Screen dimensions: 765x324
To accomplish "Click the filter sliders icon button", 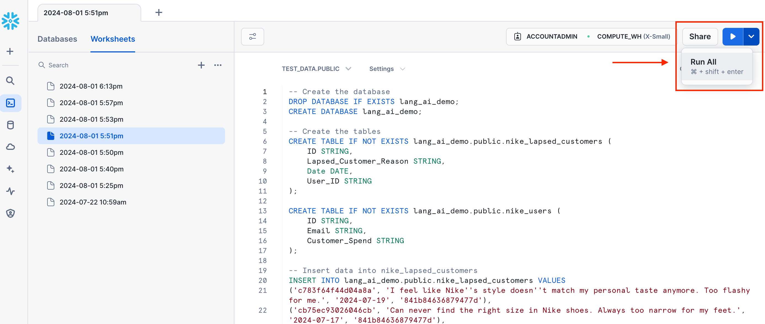I will pyautogui.click(x=252, y=36).
